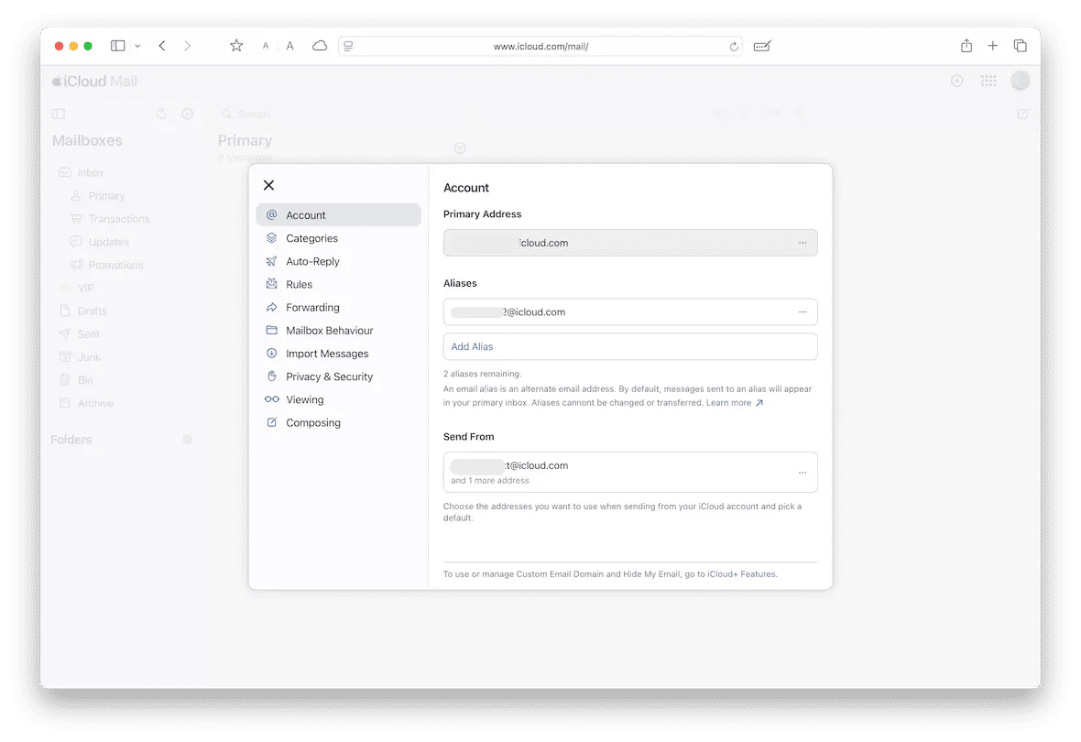The height and width of the screenshot is (742, 1081).
Task: Click the filter icon beside the Primary heading
Action: 460,148
